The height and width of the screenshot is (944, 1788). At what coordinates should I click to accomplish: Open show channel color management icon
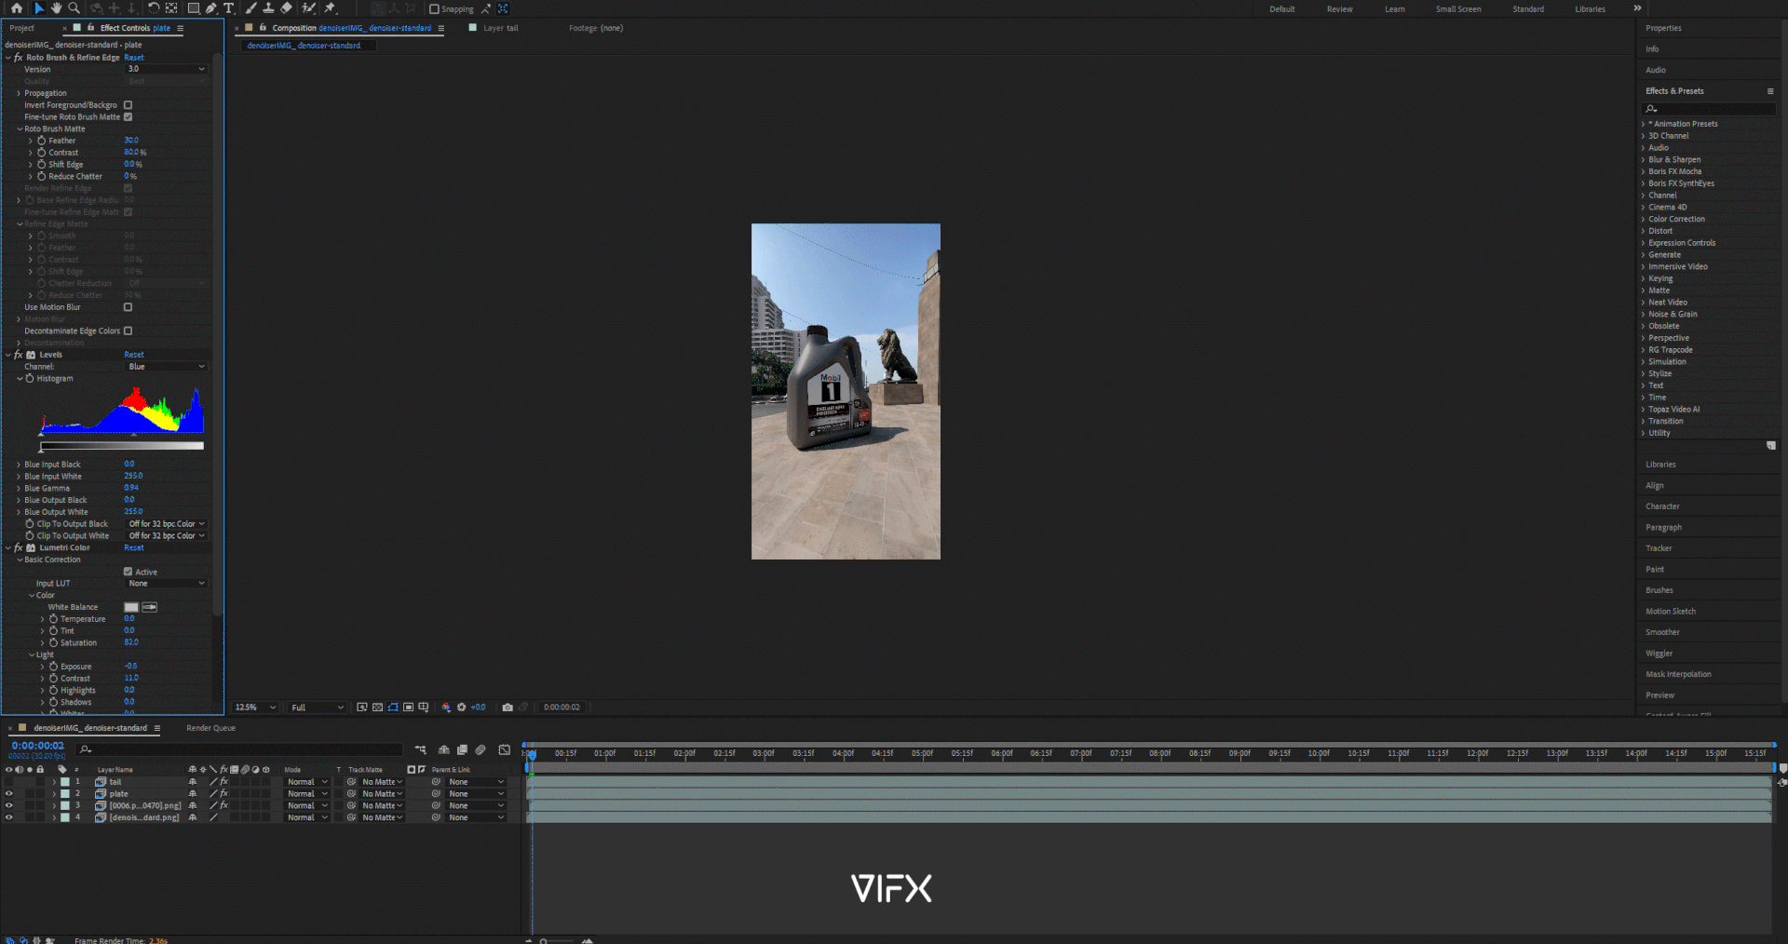(446, 708)
